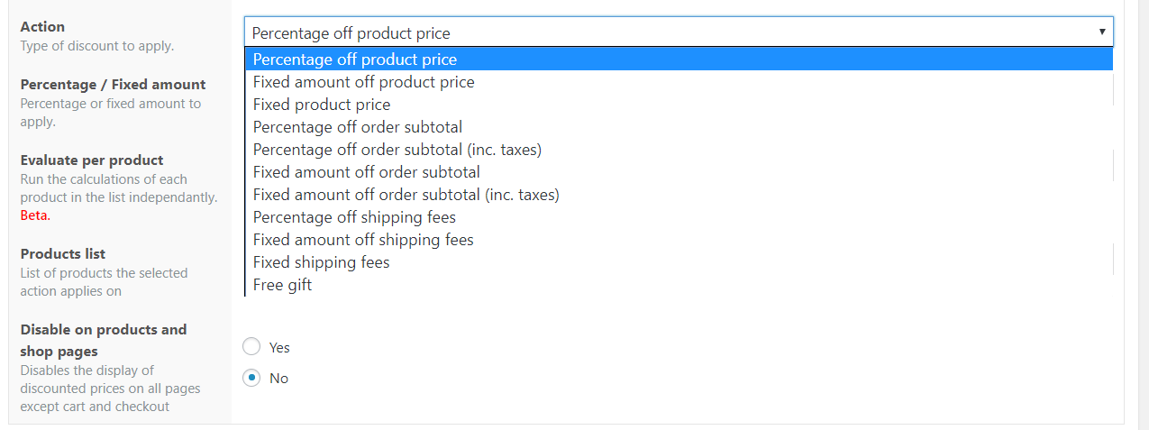Click the "Evaluate per product" label
Screen dimensions: 1149x430
[92, 160]
